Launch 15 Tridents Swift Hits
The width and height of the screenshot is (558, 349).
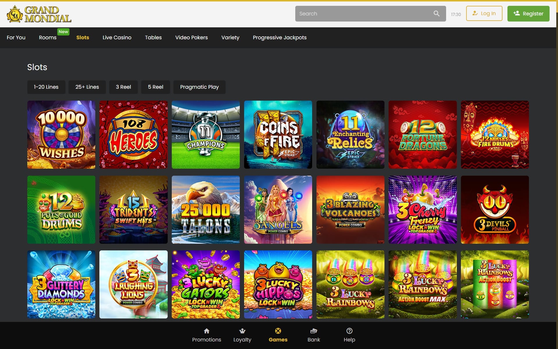point(133,210)
